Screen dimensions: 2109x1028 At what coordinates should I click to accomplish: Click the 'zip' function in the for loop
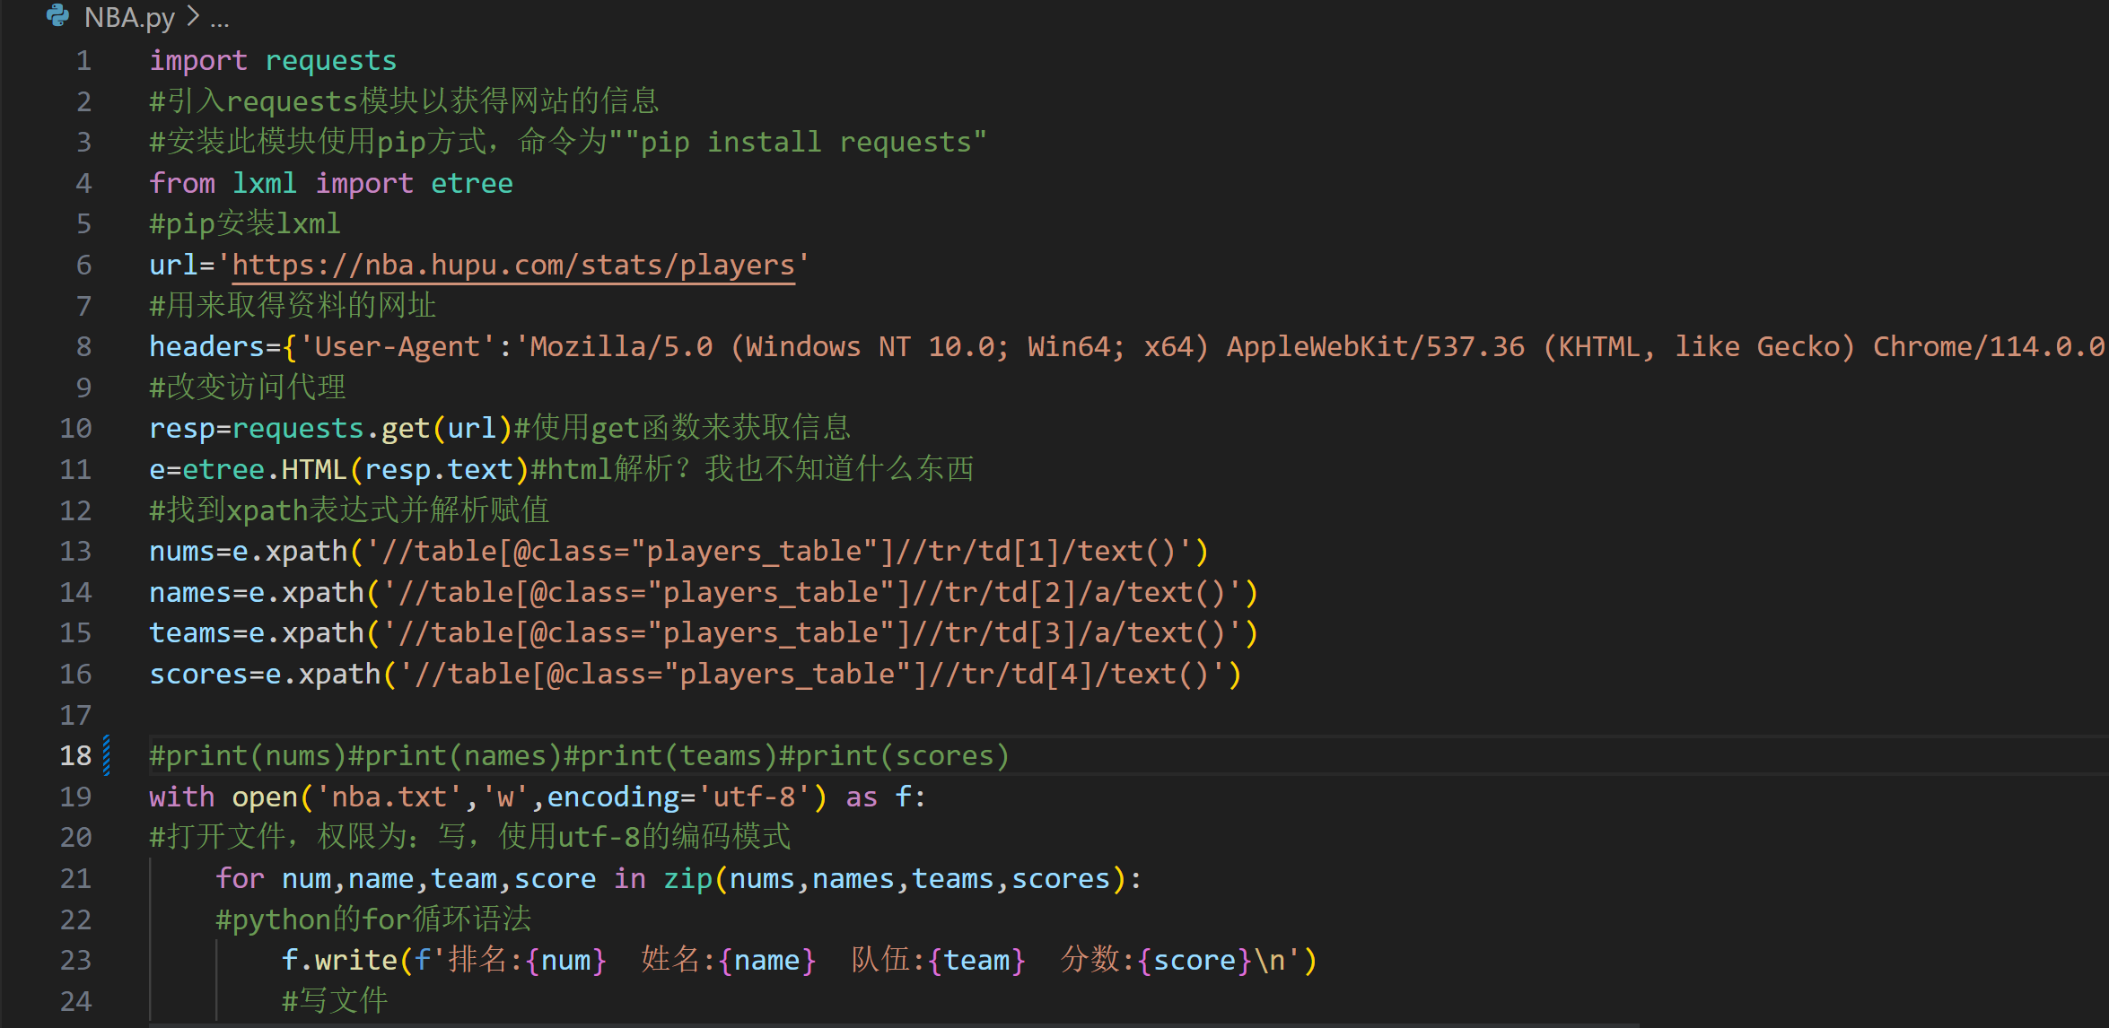(687, 878)
